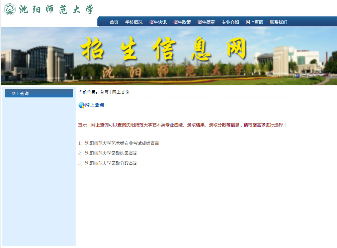
Task: Click the globe icon beside 网上查询 heading
Action: click(x=81, y=105)
